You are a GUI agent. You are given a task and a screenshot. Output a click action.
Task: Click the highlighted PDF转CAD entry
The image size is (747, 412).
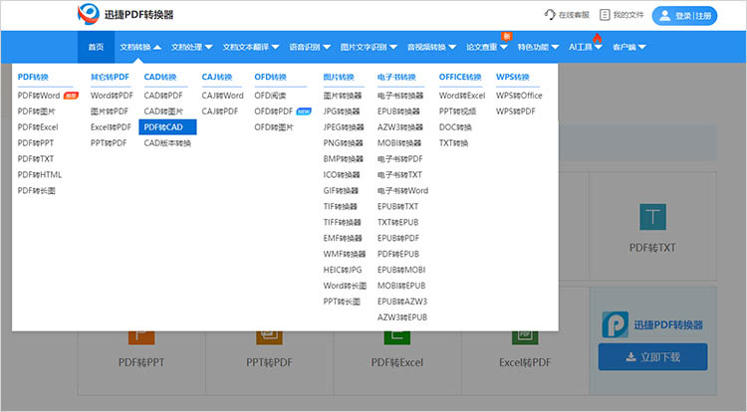167,127
